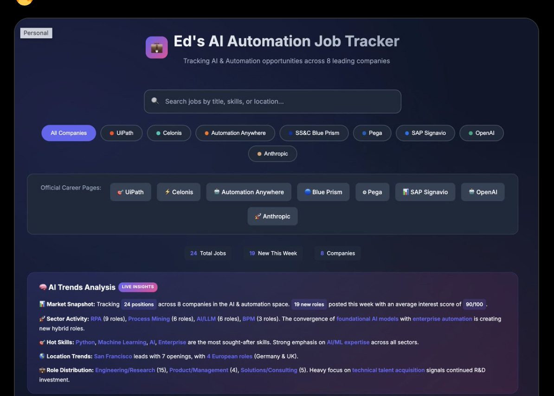Click the 24 positions badge

tap(139, 304)
